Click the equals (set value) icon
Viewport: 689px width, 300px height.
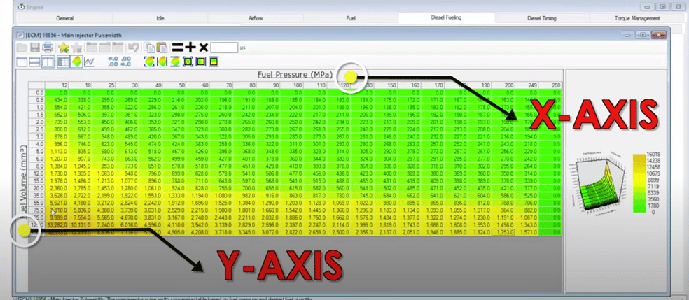pyautogui.click(x=177, y=48)
